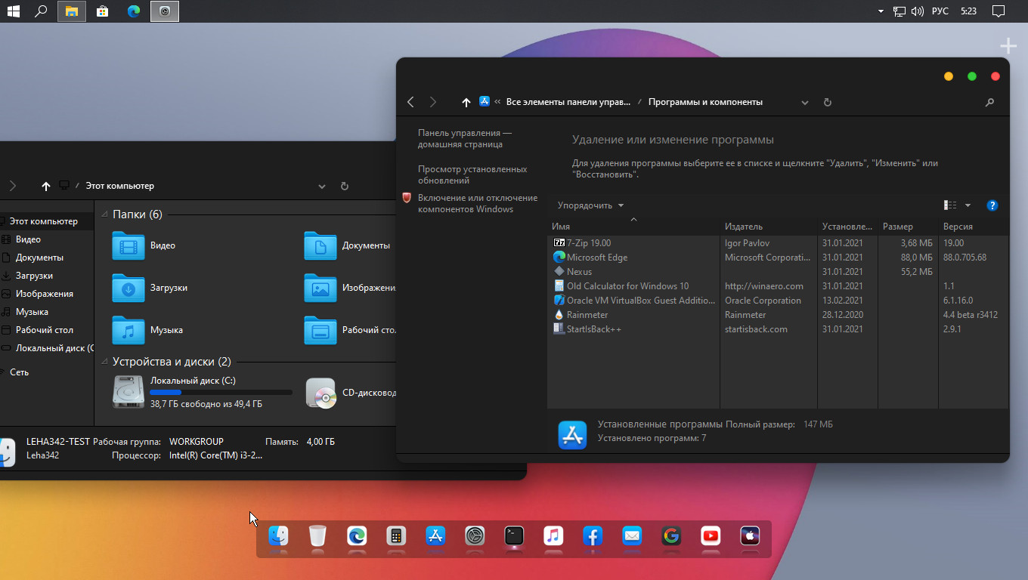Open Edge browser on the taskbar
The image size is (1028, 580).
[x=134, y=11]
